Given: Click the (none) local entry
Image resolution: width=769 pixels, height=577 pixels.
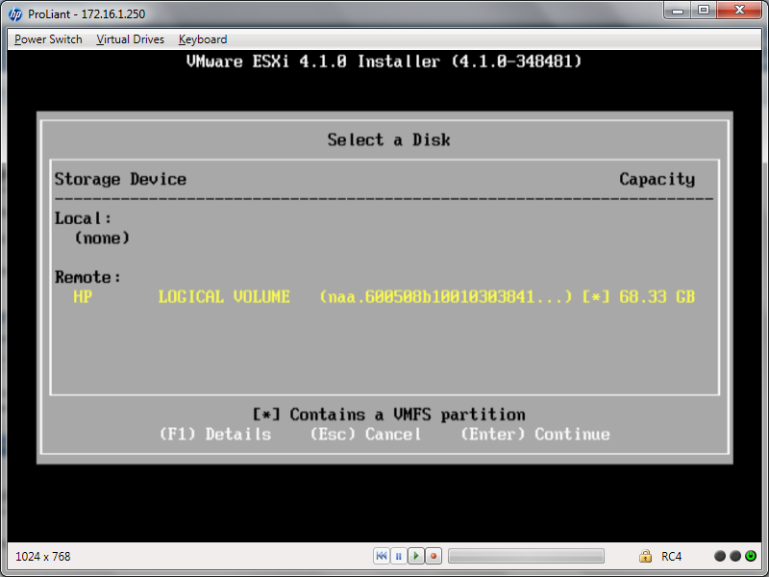Looking at the screenshot, I should (102, 238).
